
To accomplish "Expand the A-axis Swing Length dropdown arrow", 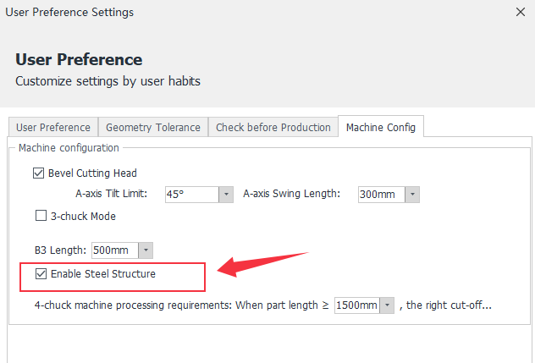I will (x=412, y=195).
